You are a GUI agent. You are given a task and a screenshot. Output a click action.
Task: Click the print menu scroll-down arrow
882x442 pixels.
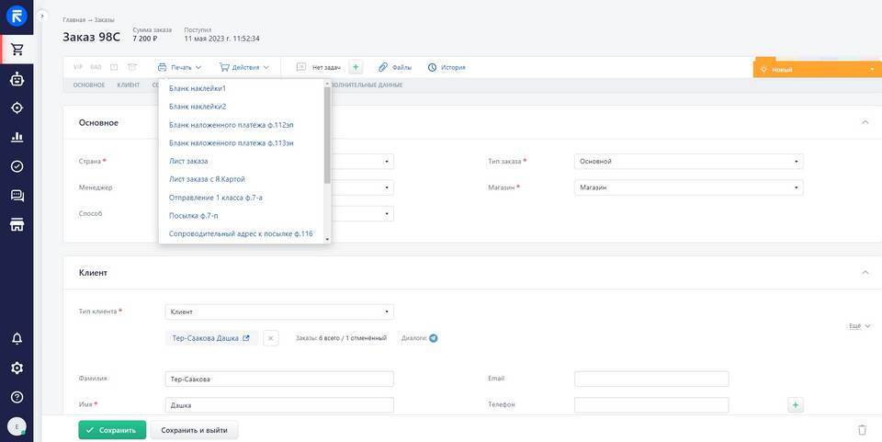click(327, 240)
